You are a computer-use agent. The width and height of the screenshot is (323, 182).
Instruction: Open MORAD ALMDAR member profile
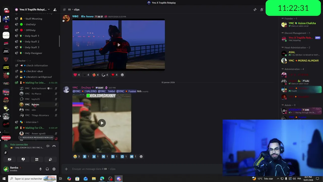(301, 61)
